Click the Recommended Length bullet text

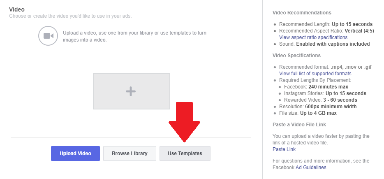pos(326,24)
